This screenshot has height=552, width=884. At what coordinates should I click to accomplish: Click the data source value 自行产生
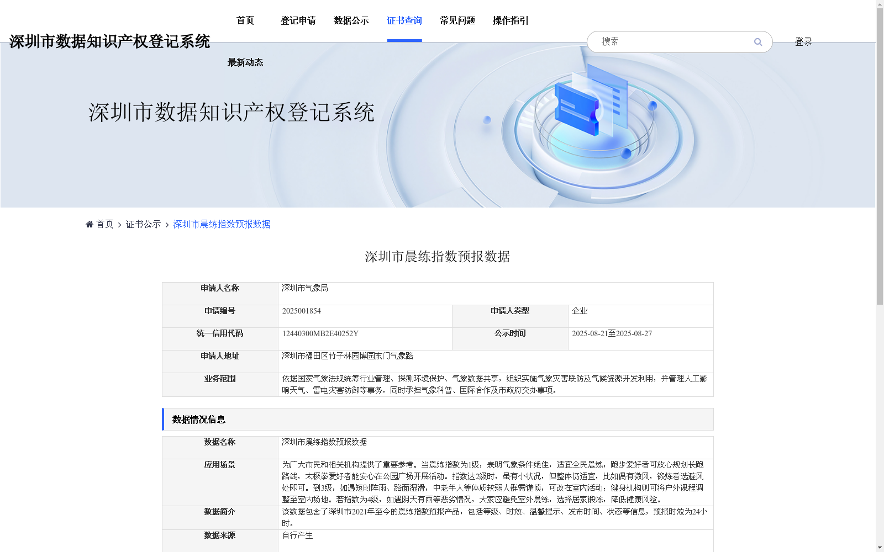(297, 535)
